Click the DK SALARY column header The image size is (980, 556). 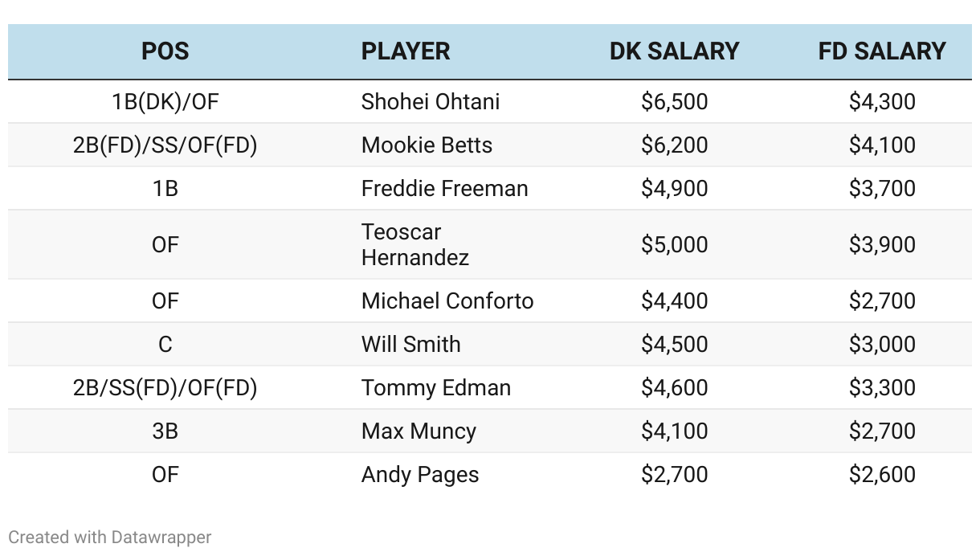[674, 51]
